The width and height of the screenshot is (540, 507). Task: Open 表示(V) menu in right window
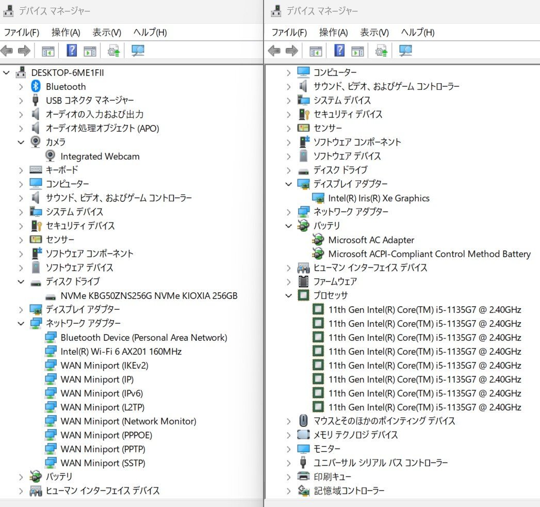coord(374,33)
